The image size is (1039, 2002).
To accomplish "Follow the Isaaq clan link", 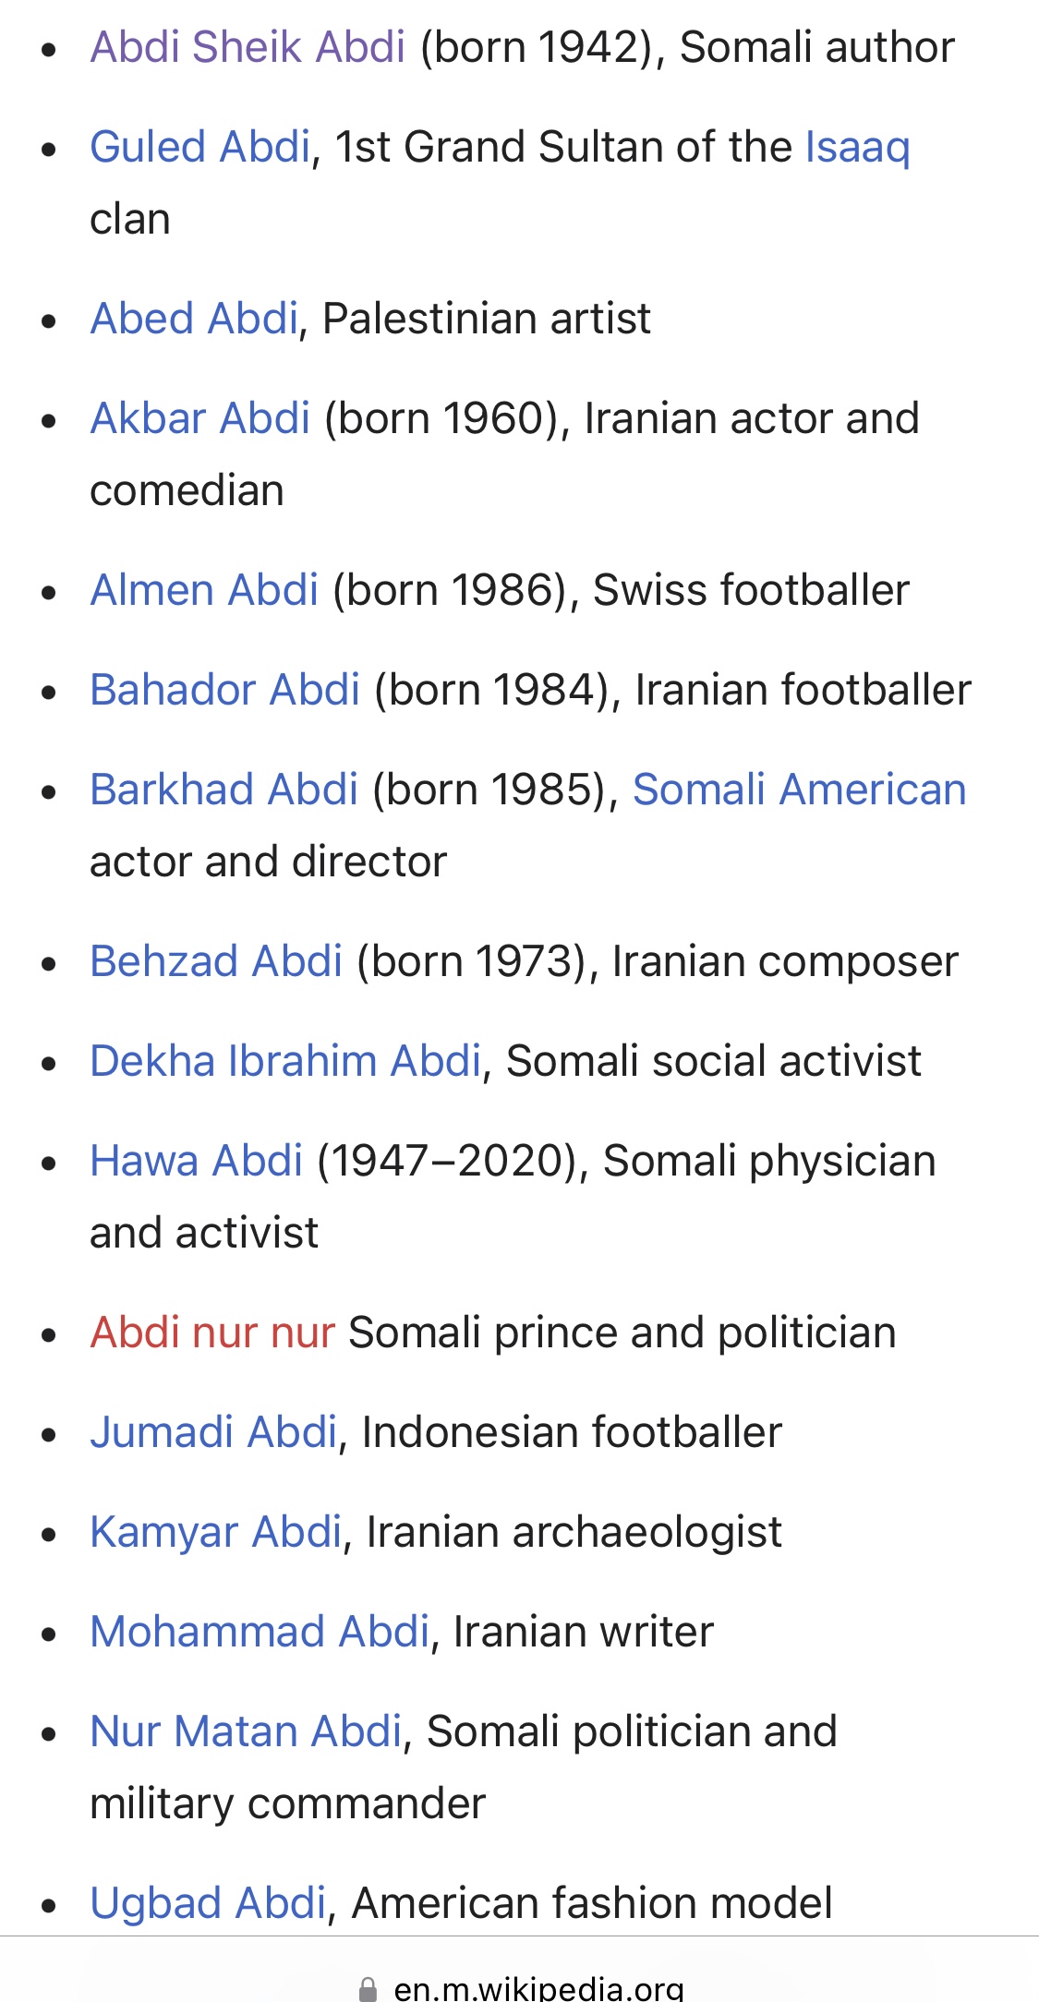I will click(857, 147).
